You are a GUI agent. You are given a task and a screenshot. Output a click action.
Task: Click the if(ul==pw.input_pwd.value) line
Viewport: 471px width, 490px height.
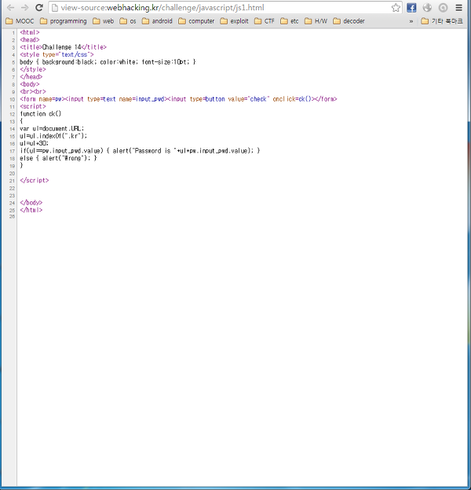(x=140, y=151)
